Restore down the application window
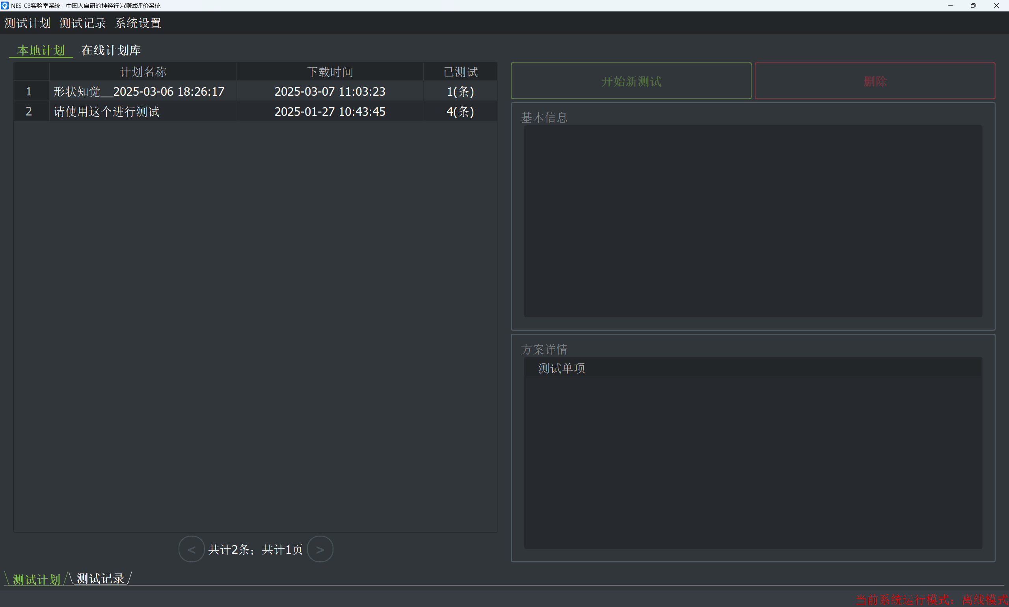Viewport: 1009px width, 607px height. point(973,5)
